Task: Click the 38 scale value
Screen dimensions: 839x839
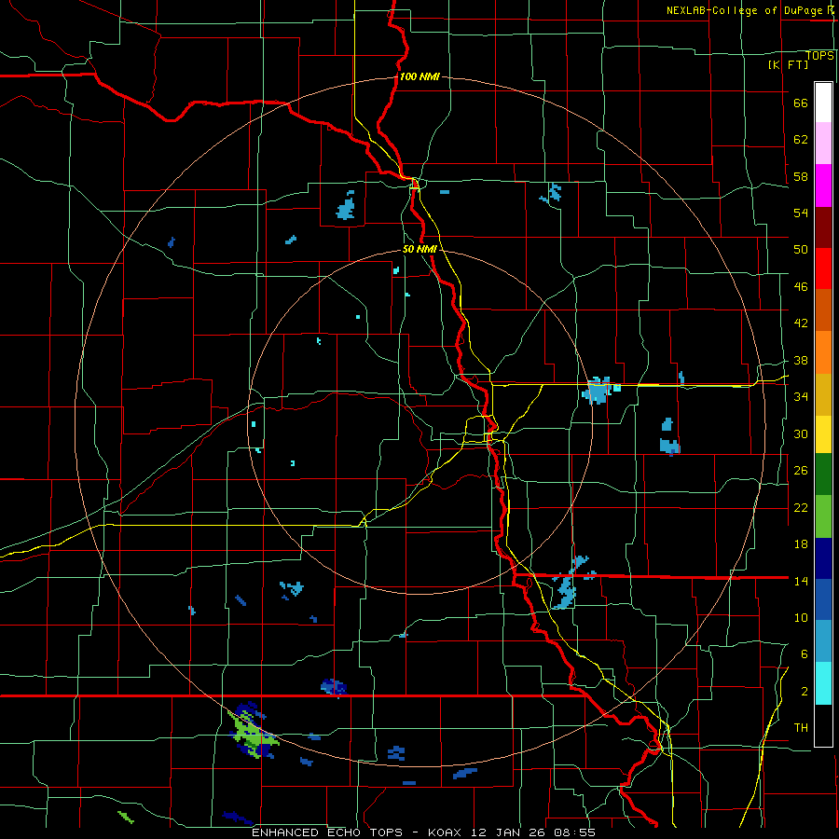Action: [801, 360]
